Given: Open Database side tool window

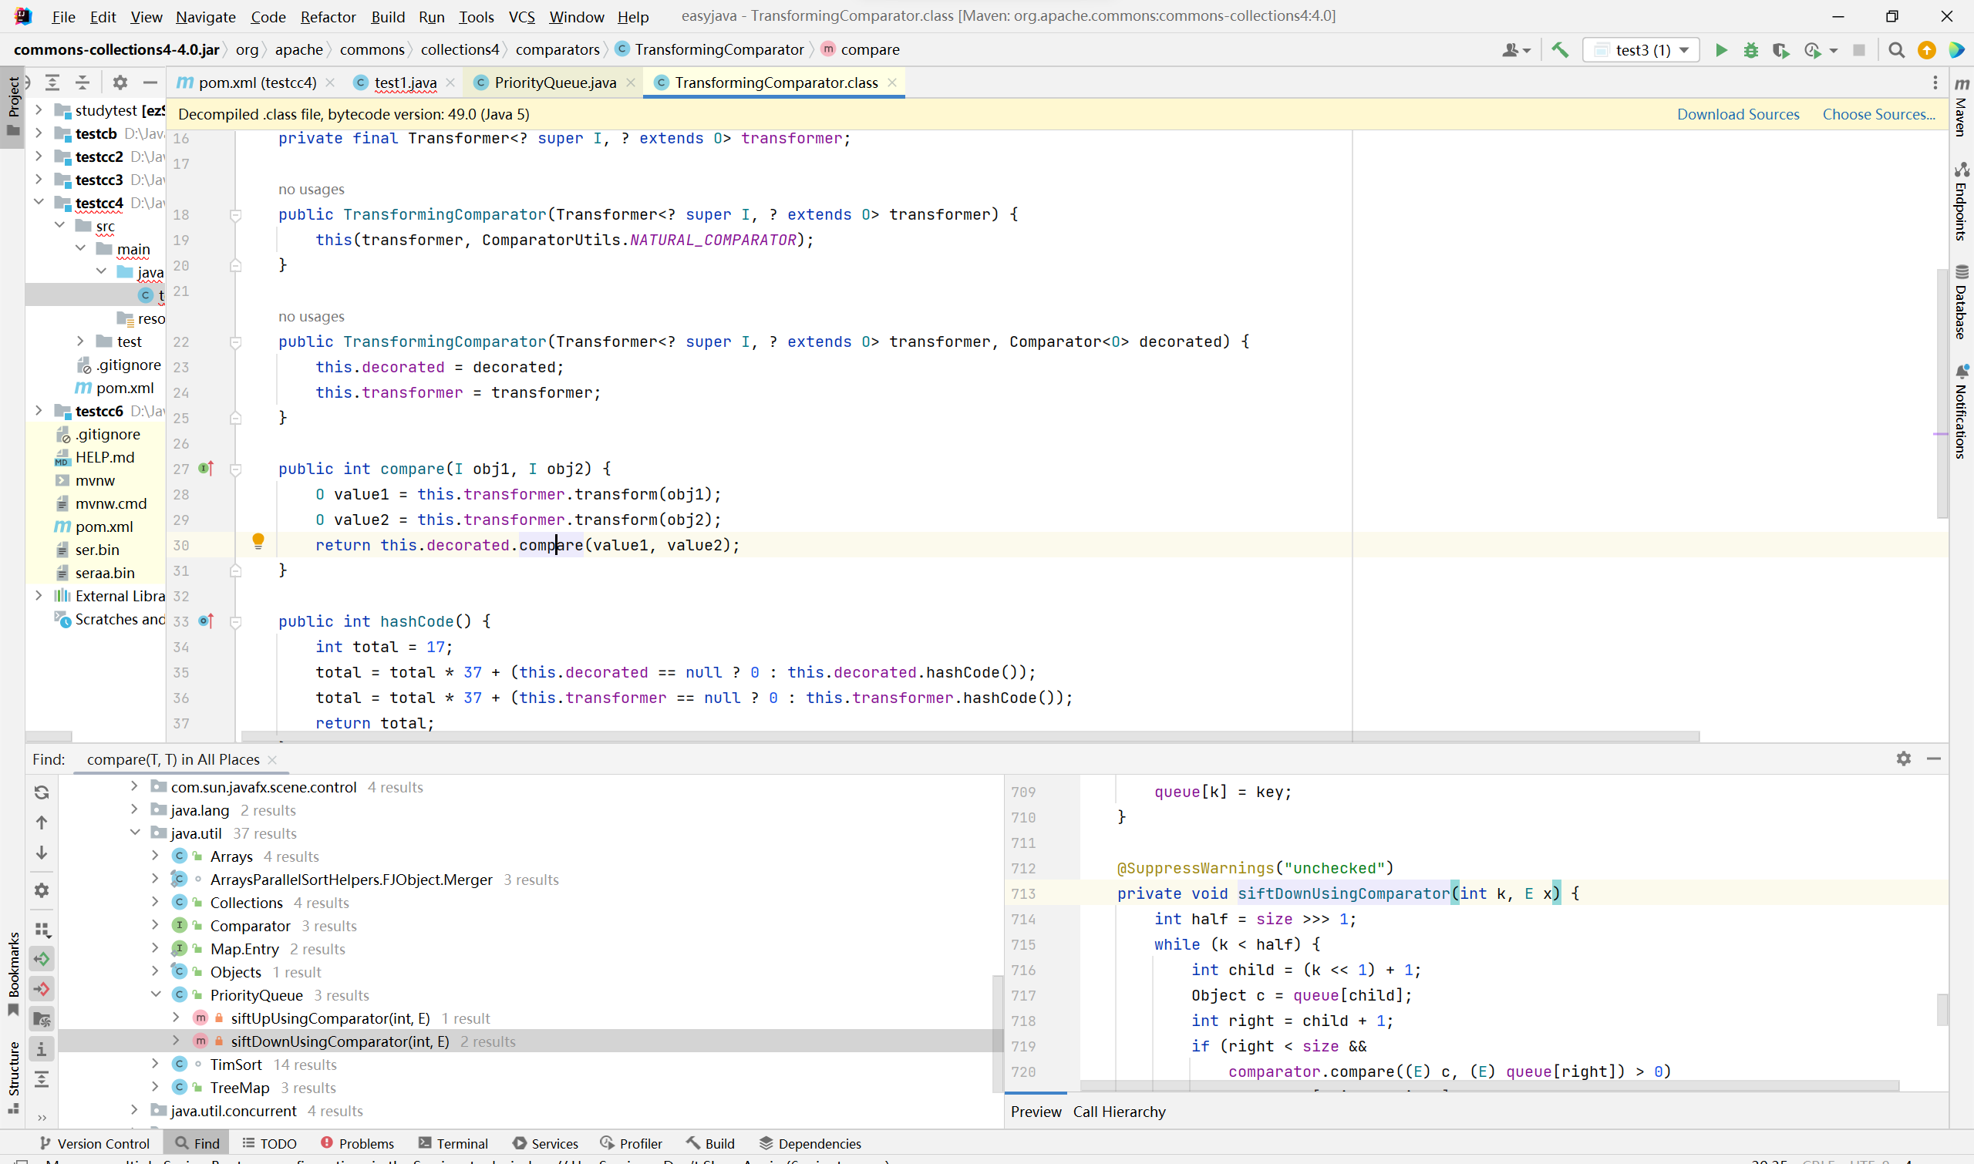Looking at the screenshot, I should (1962, 302).
